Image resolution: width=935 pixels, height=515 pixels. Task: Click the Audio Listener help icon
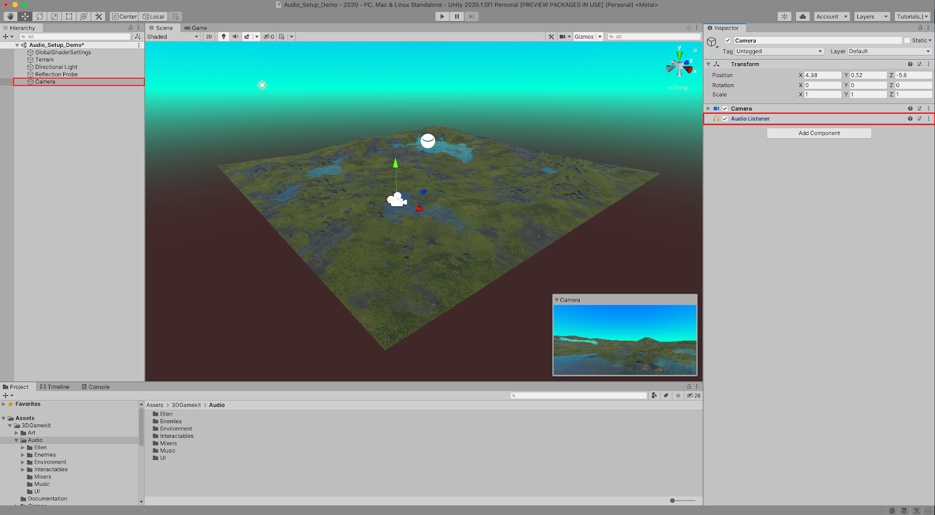(x=910, y=119)
